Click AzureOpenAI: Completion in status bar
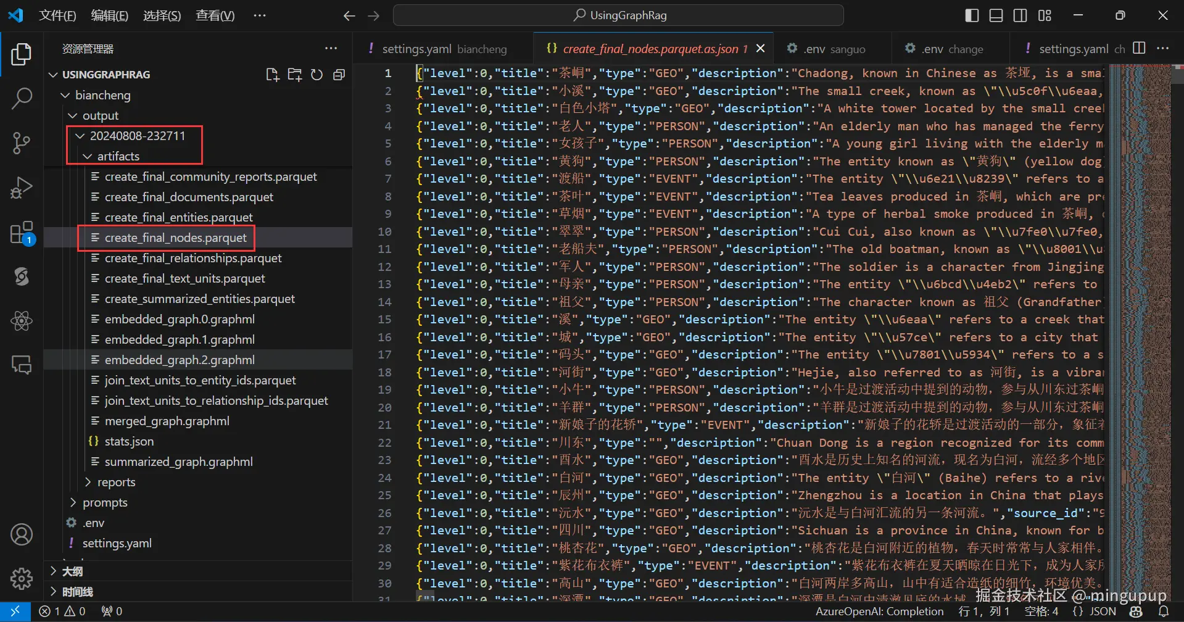Viewport: 1184px width, 622px height. point(879,611)
